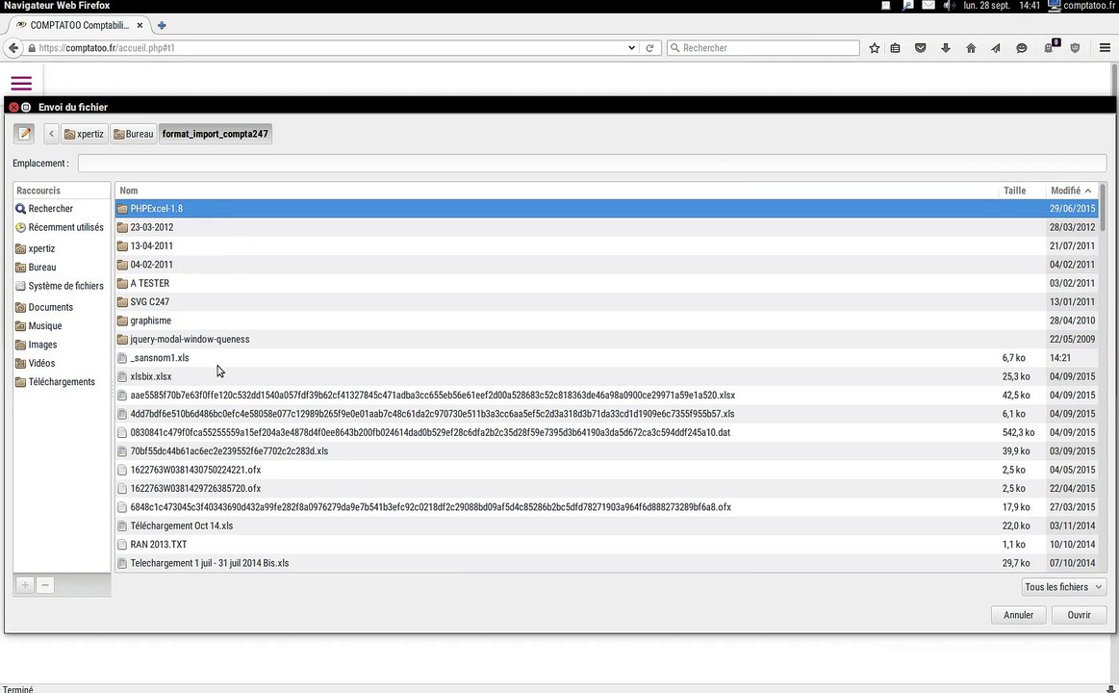Sort by Taille column header

1021,191
